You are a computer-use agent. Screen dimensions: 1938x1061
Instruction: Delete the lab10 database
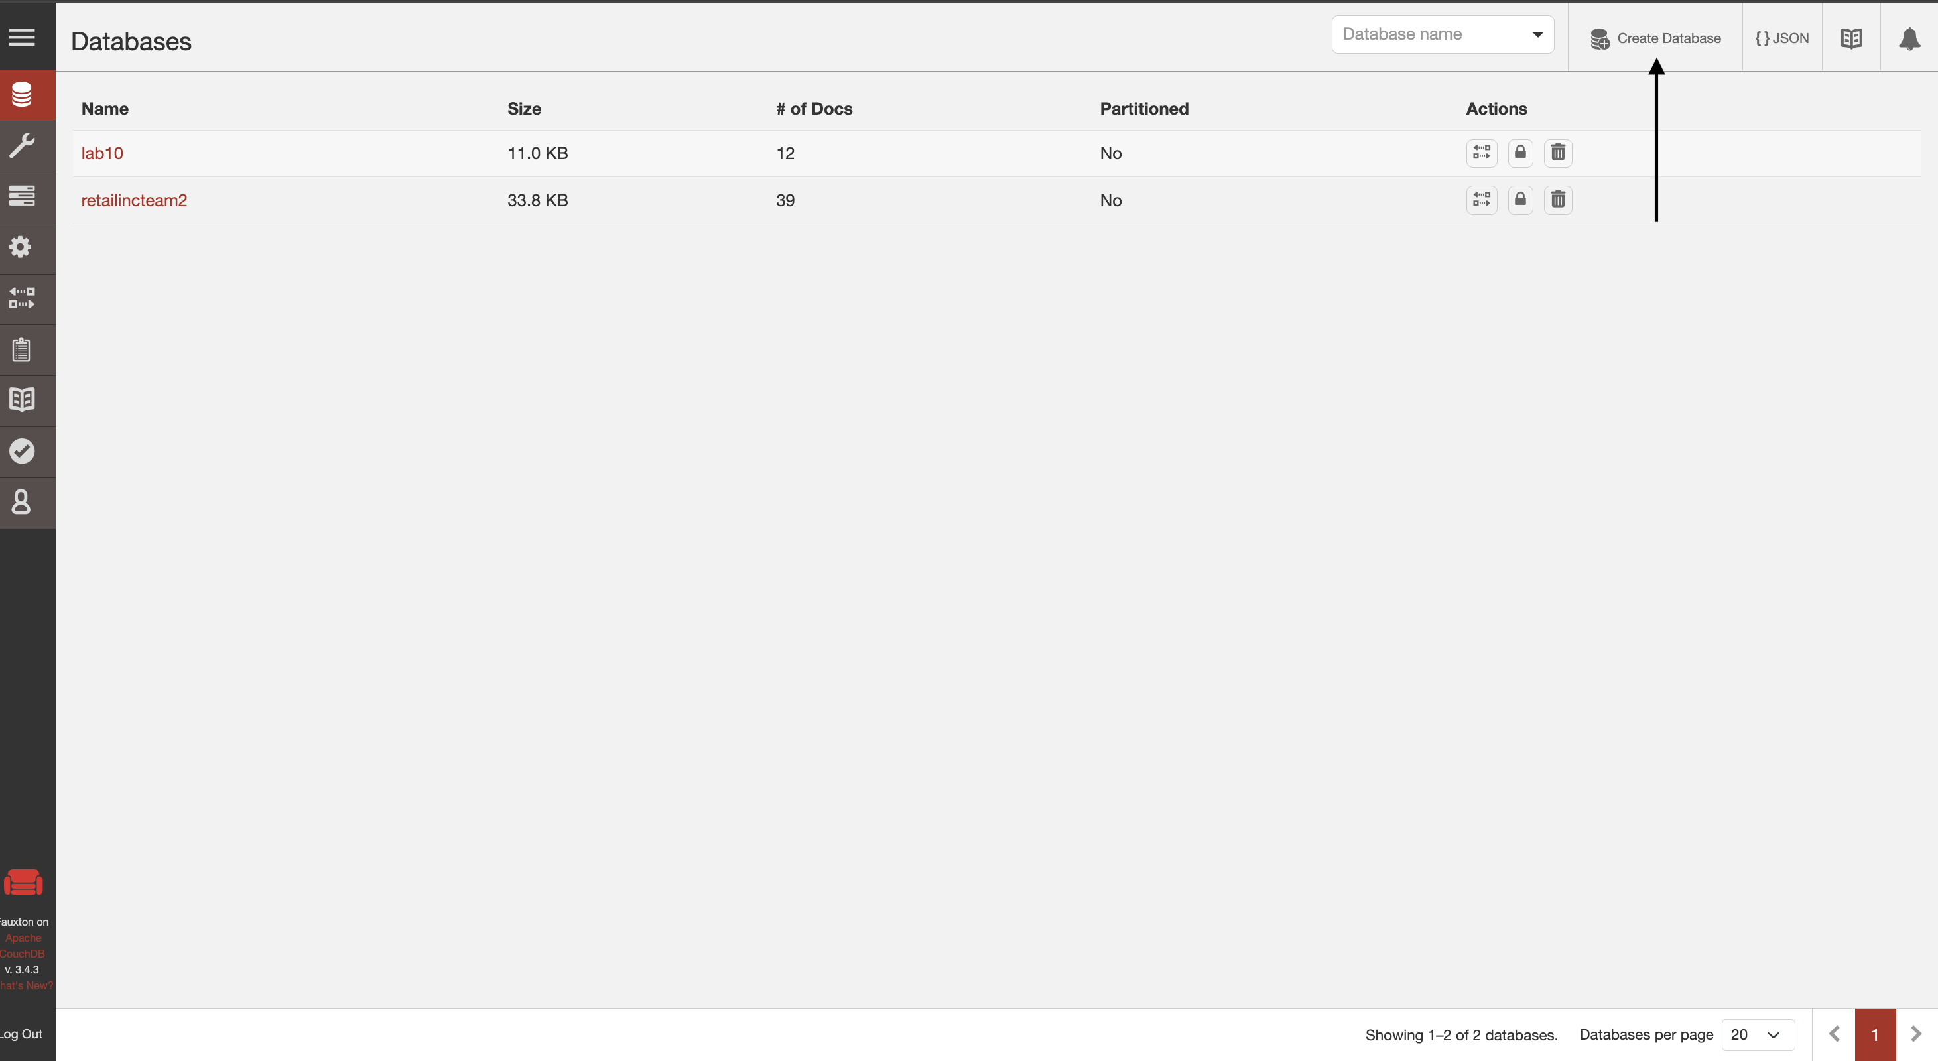click(x=1558, y=153)
